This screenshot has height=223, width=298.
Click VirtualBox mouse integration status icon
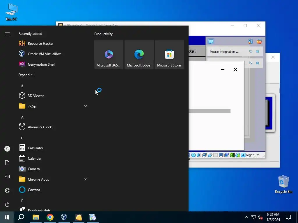point(238,155)
